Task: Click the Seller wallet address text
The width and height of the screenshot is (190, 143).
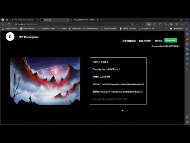Action: (x=122, y=92)
